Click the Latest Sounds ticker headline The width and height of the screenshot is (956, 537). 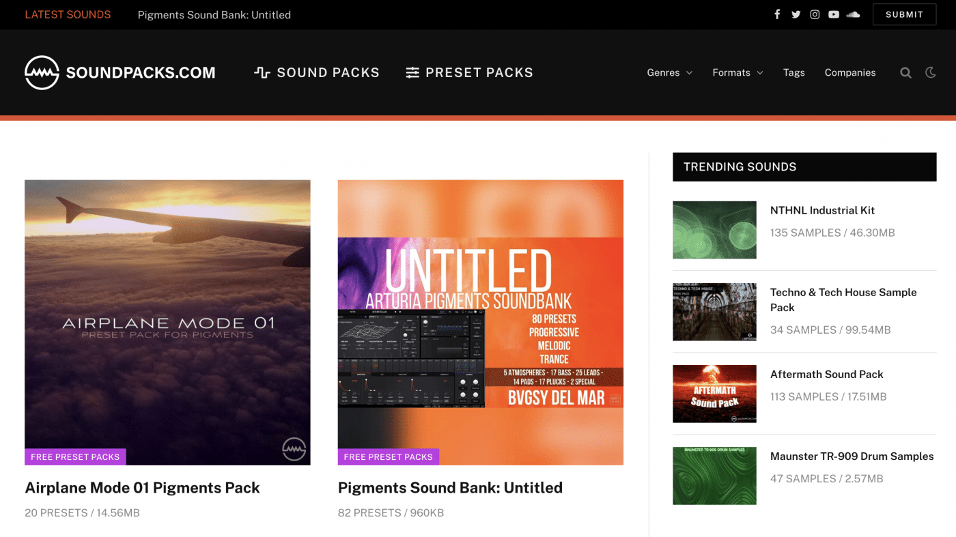pos(214,14)
